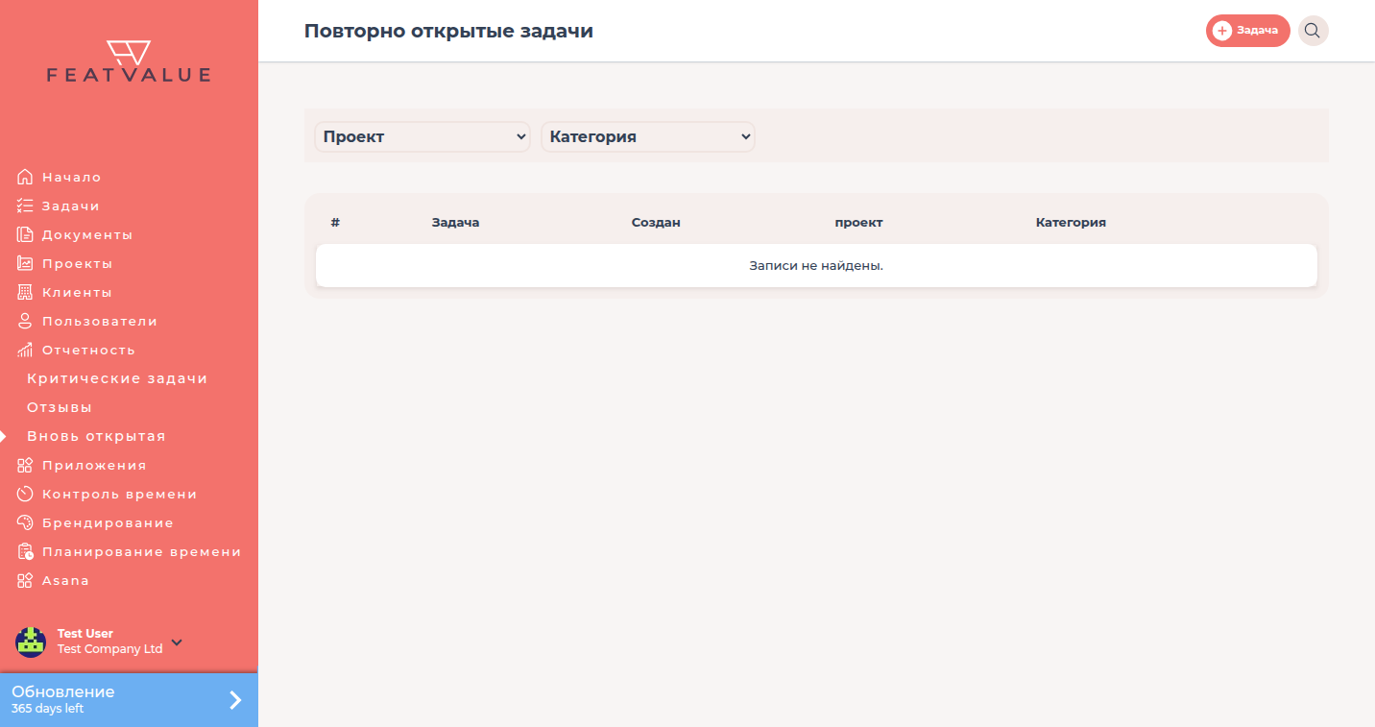The width and height of the screenshot is (1375, 727).
Task: Click the person icon beside Пользователи
Action: click(25, 321)
